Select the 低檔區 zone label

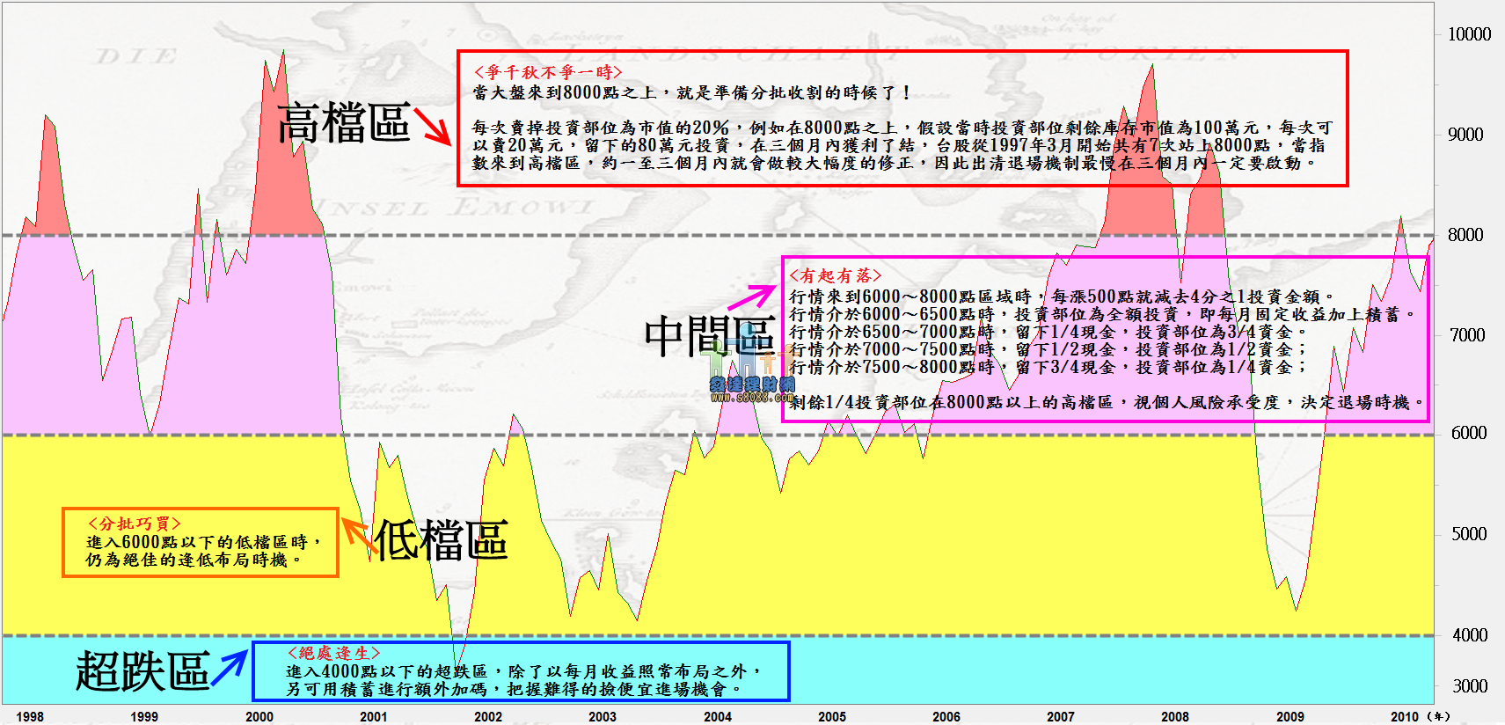442,539
